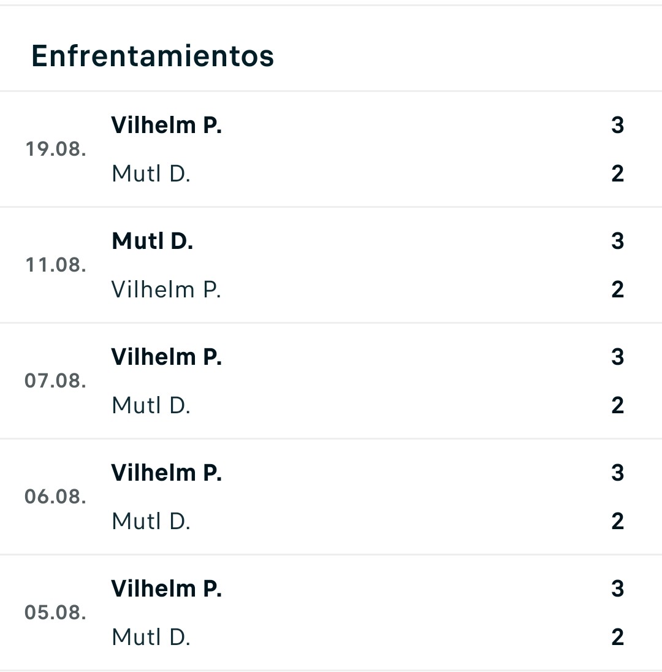Click score 3 of 19.08. match
The width and height of the screenshot is (662, 672).
tap(617, 125)
